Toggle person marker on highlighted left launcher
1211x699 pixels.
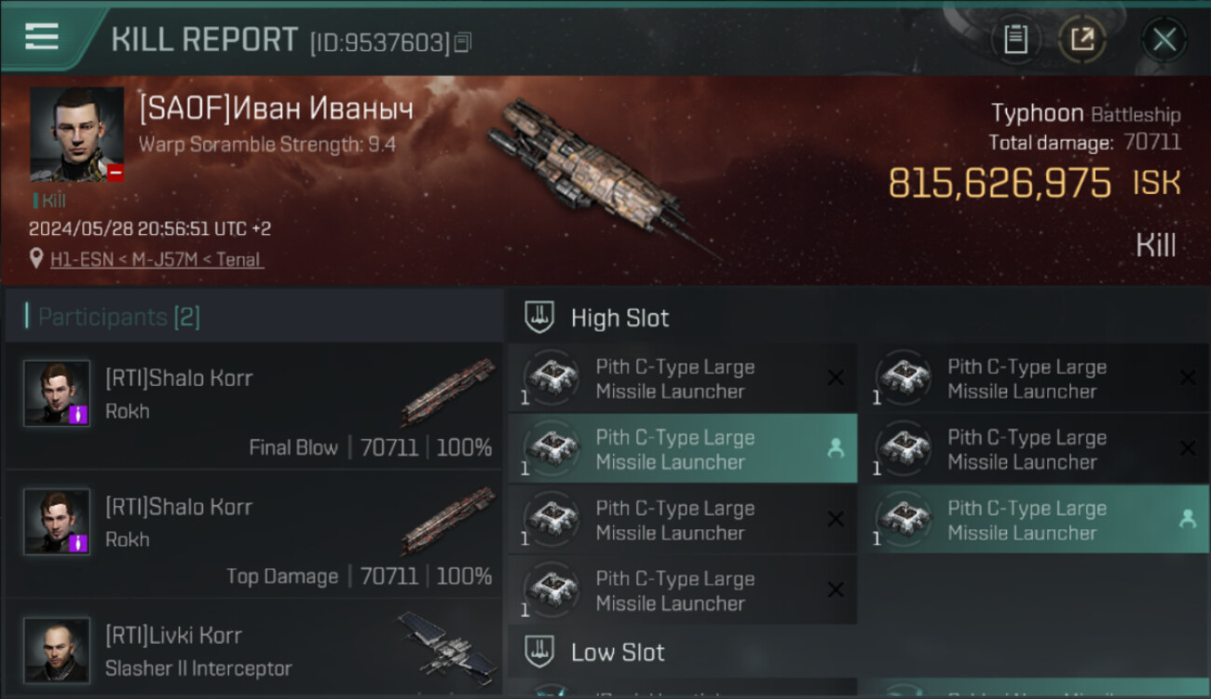click(x=836, y=448)
